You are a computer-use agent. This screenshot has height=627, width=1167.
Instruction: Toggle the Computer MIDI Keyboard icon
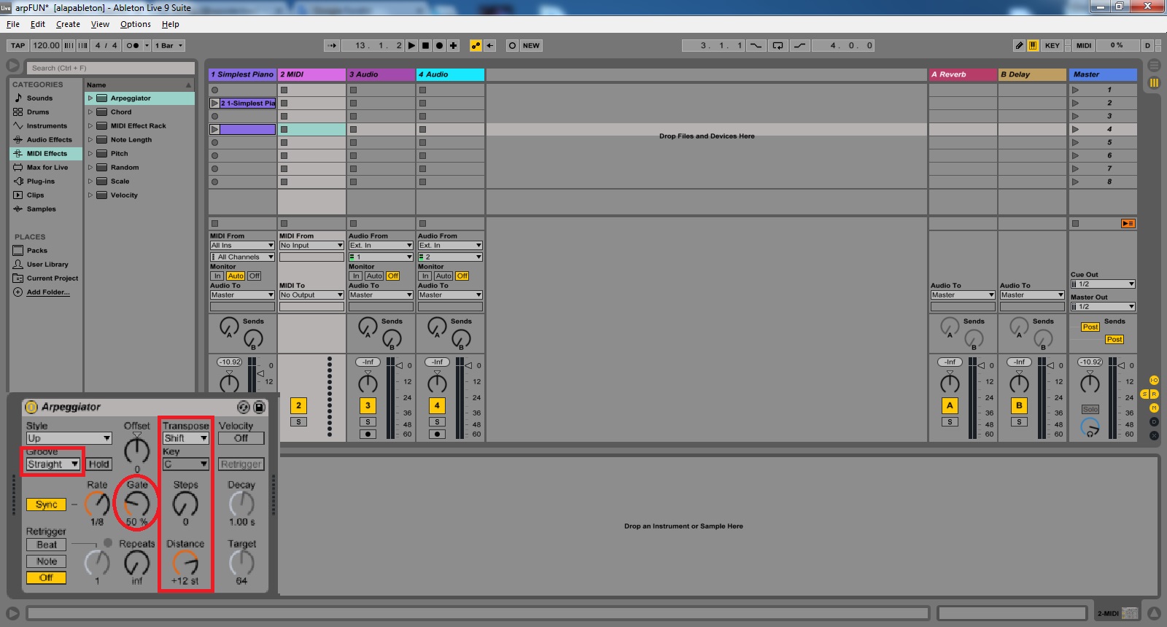click(1033, 45)
